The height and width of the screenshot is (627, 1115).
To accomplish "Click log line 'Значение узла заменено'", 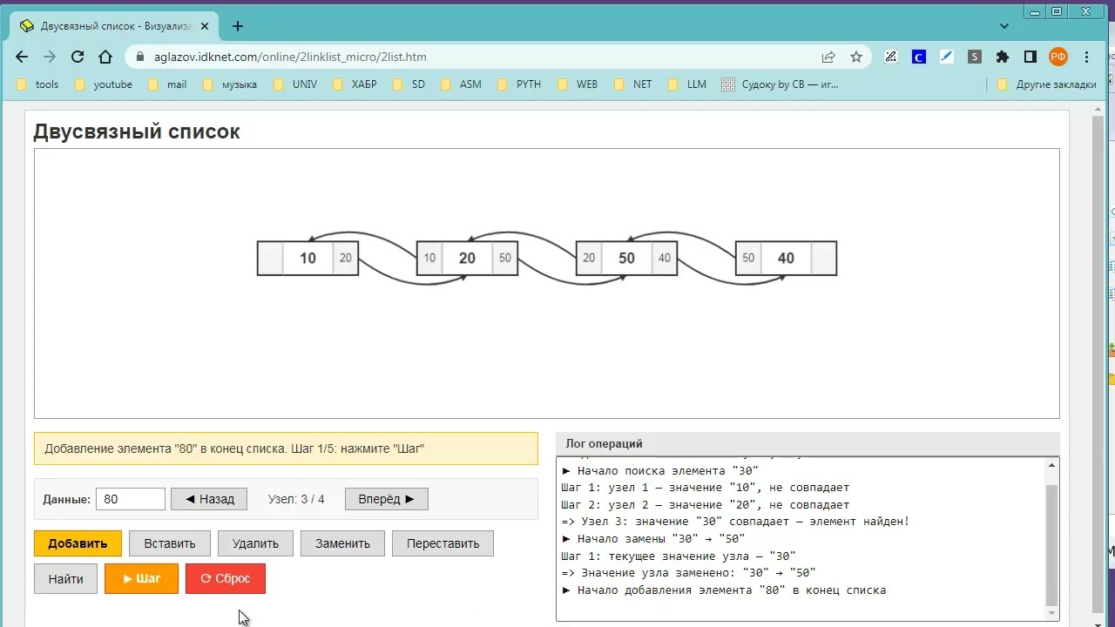I will (689, 572).
